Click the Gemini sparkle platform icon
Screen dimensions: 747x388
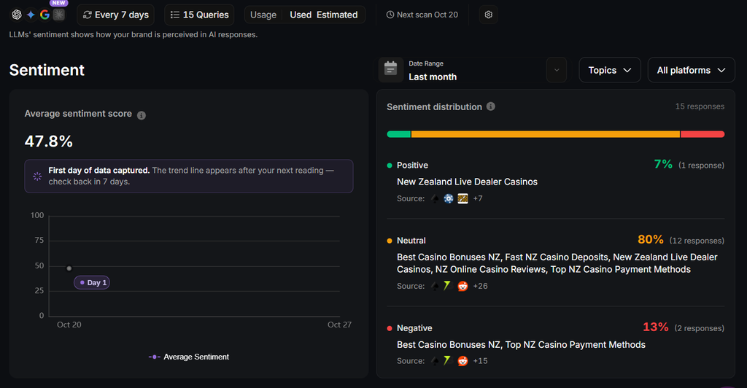pyautogui.click(x=31, y=15)
